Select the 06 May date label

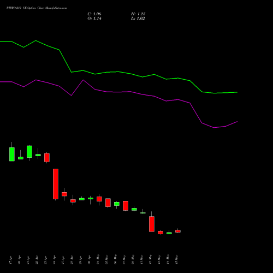tap(116, 259)
